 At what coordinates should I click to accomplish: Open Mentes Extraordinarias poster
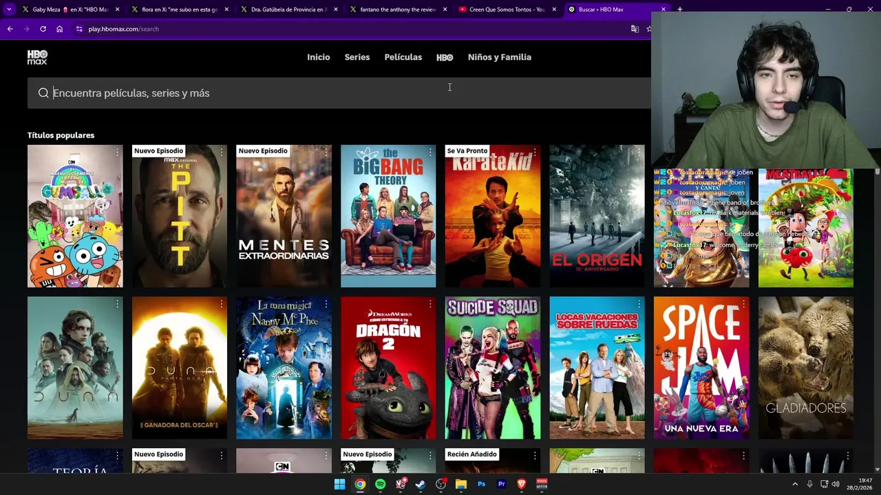pos(284,216)
